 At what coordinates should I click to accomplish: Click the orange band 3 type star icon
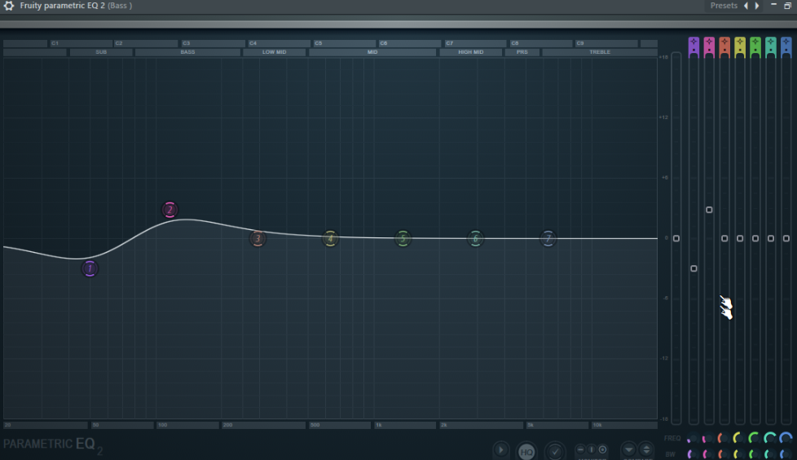point(724,42)
